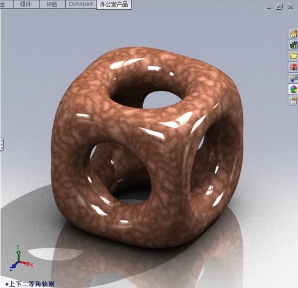Switch to the 焊件 tab
Image resolution: width=298 pixels, height=288 pixels.
tap(26, 4)
